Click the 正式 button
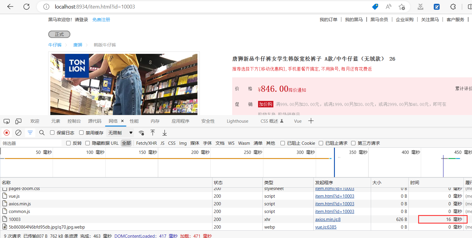Image resolution: width=472 pixels, height=238 pixels. pos(59,34)
